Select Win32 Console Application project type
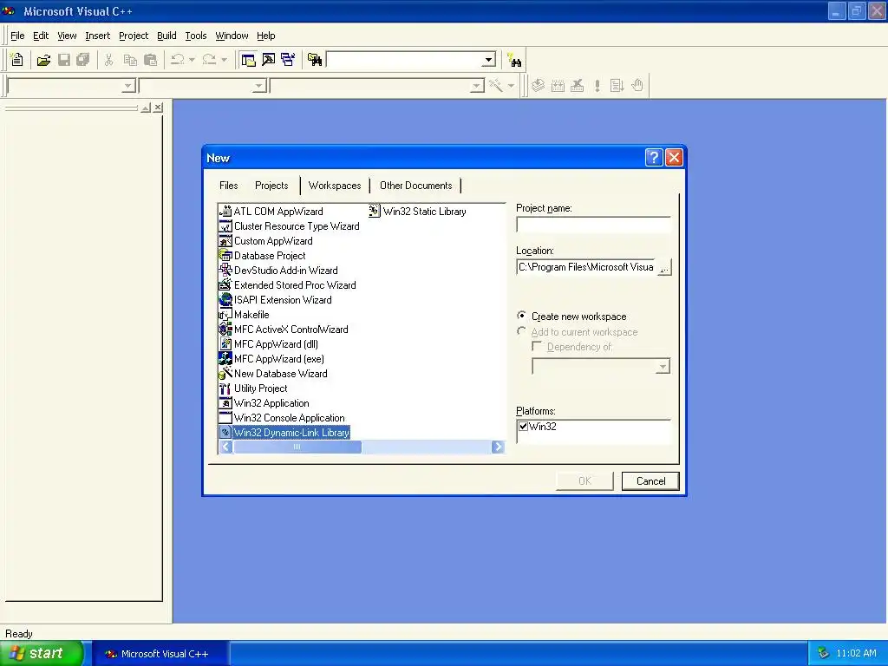This screenshot has height=666, width=888. (282, 417)
